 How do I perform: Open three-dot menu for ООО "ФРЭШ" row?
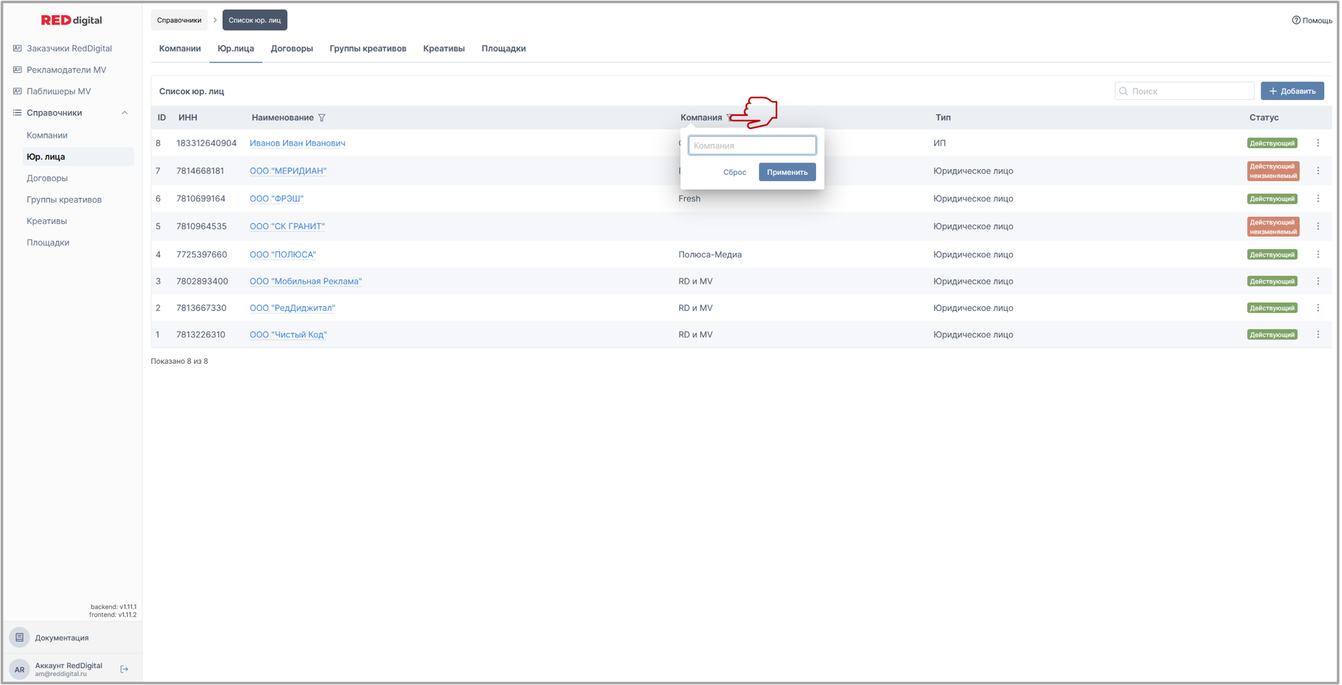pos(1318,199)
